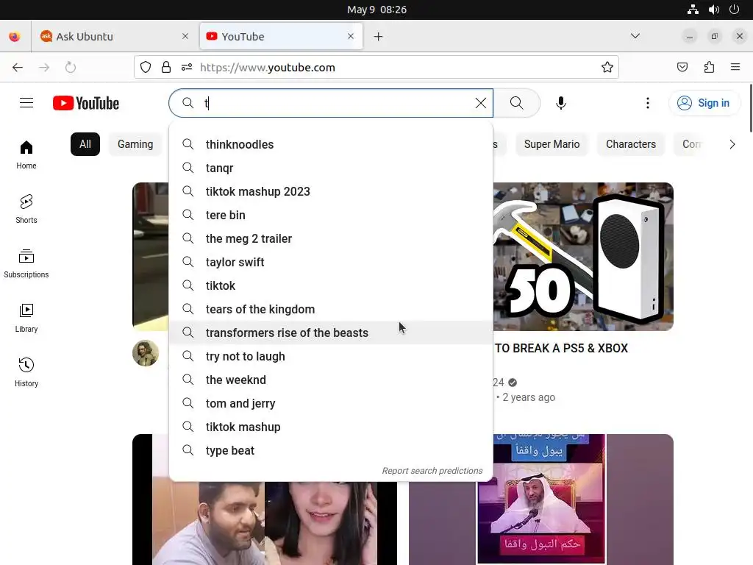Open the YouTube guide hamburger menu
Viewport: 753px width, 565px height.
(26, 103)
